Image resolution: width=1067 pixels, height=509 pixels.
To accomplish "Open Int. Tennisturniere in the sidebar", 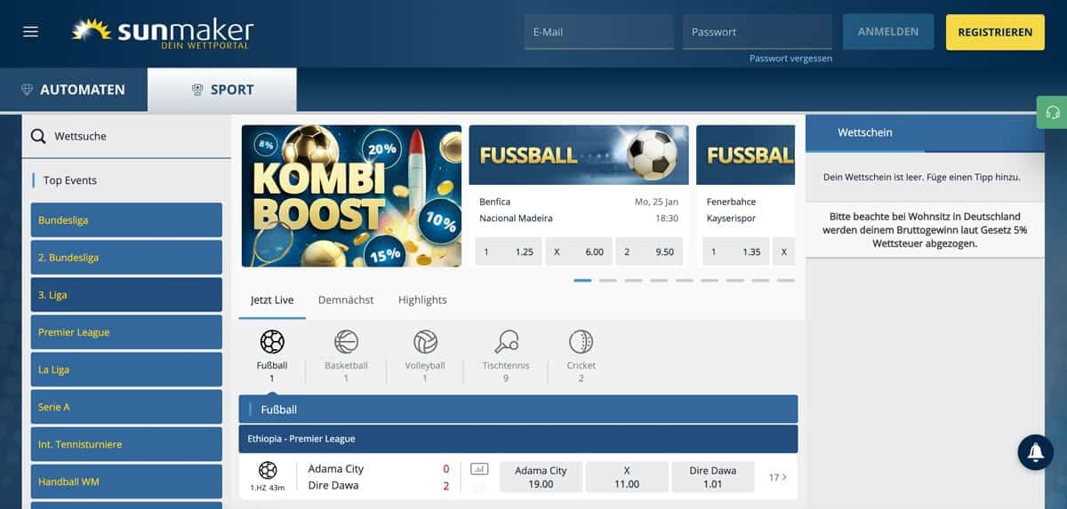I will [126, 444].
